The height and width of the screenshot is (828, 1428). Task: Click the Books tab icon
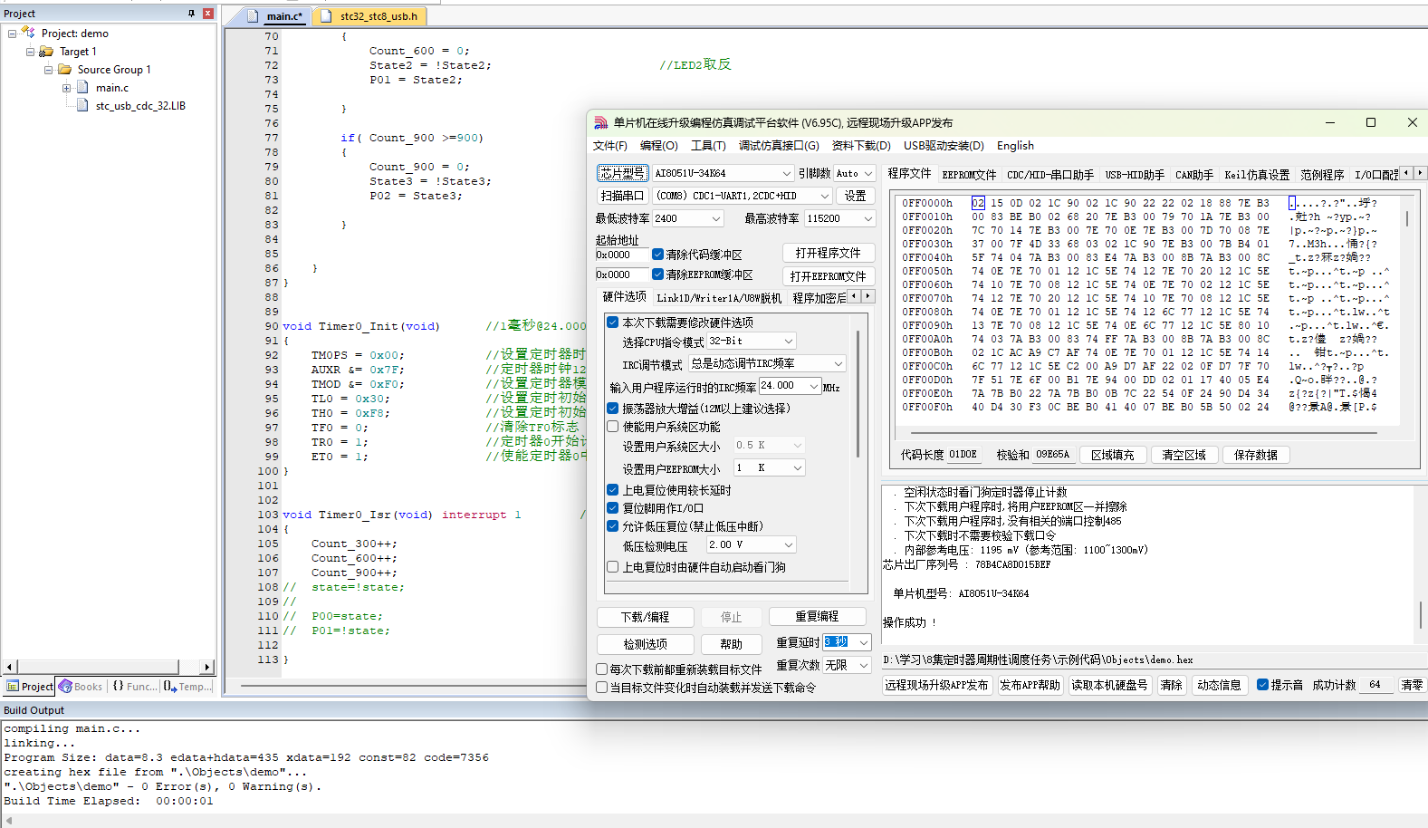click(x=65, y=687)
